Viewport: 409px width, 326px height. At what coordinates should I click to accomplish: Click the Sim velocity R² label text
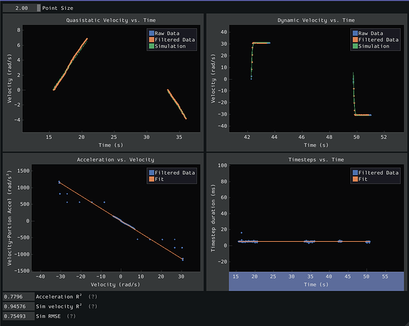[59, 306]
